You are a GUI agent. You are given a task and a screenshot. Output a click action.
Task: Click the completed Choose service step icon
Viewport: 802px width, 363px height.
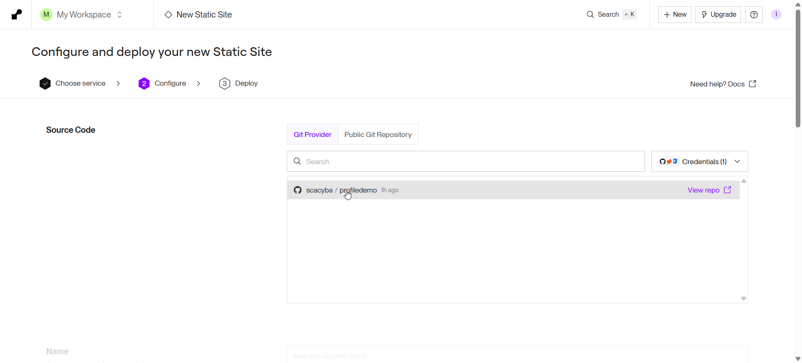click(x=45, y=84)
